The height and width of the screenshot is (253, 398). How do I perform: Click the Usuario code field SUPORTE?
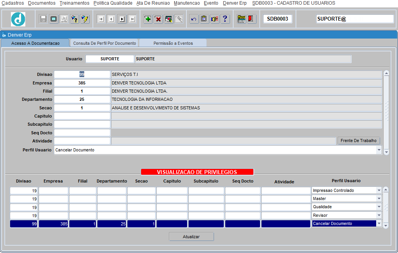[x=110, y=59]
